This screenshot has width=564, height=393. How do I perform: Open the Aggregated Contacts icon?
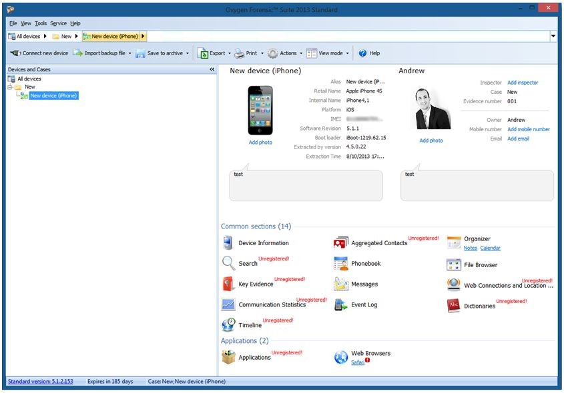click(x=341, y=243)
